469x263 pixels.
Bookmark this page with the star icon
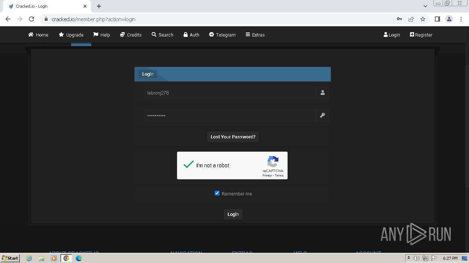tap(423, 19)
